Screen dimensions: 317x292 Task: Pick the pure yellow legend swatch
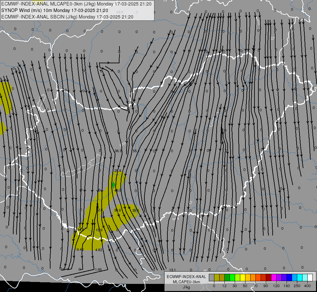click(x=243, y=278)
